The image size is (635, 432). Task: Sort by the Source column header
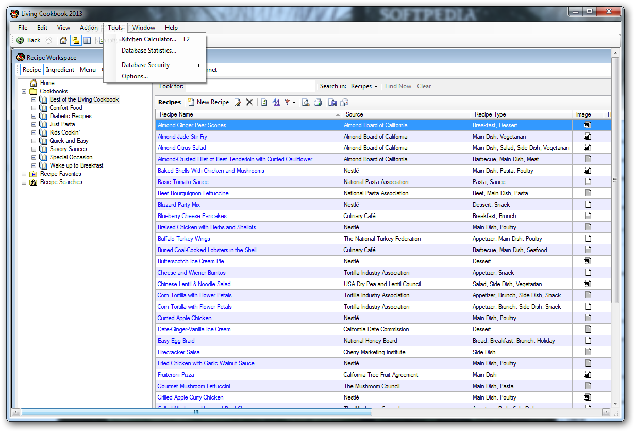click(x=406, y=114)
